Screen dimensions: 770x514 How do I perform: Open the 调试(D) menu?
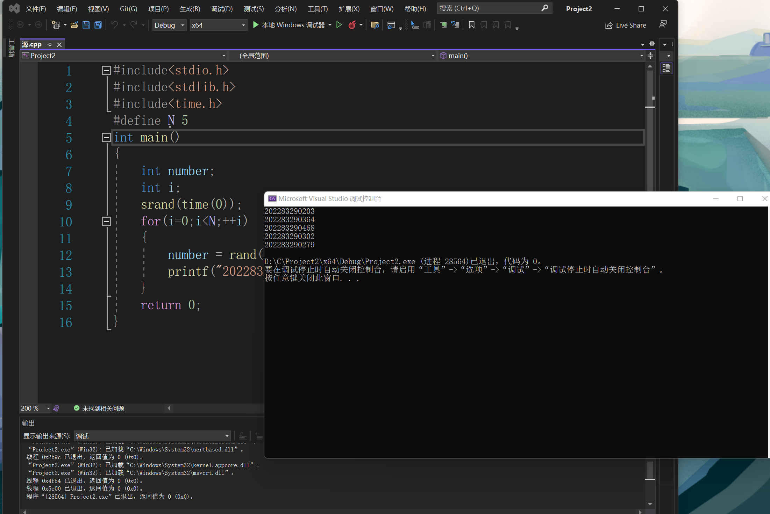(222, 9)
